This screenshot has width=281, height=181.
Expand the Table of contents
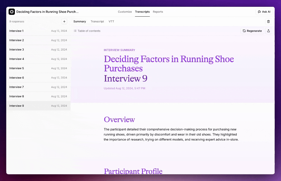click(87, 31)
